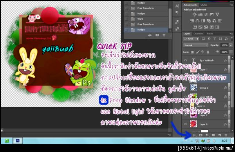Add a Curves adjustment layer

206,14
